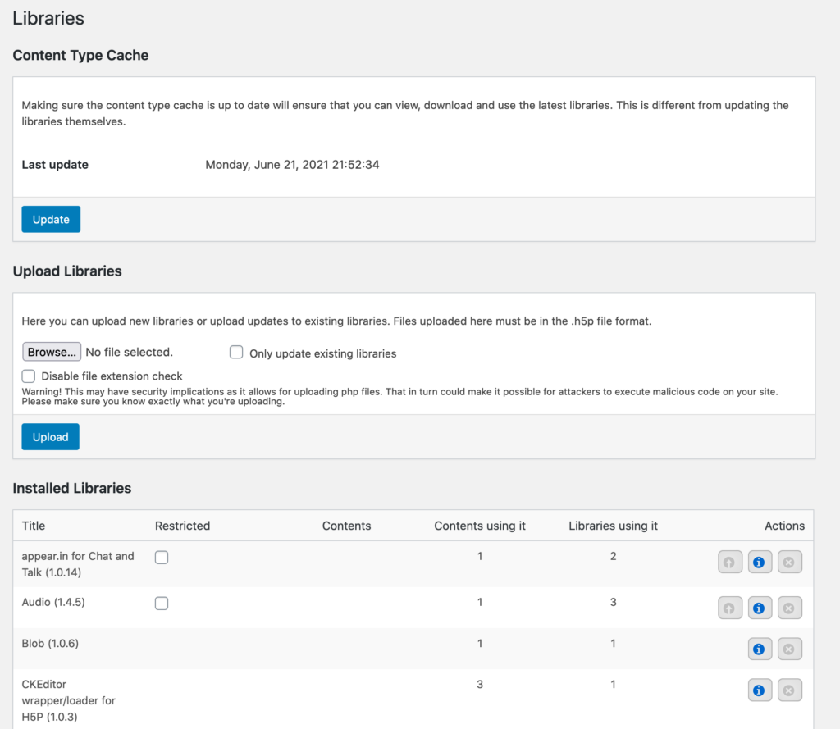
Task: Click the Title column header
Action: click(x=34, y=526)
